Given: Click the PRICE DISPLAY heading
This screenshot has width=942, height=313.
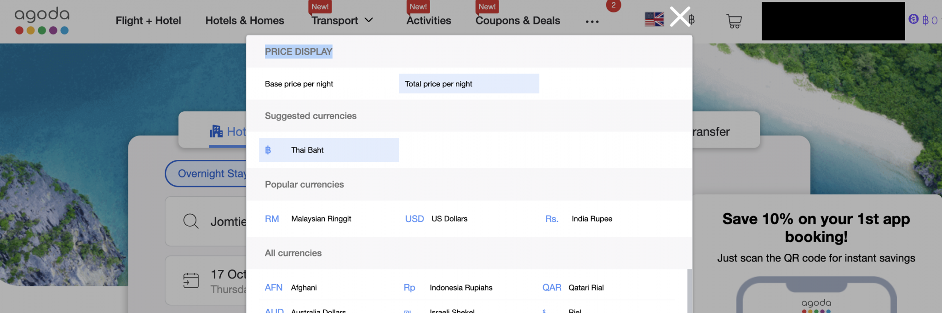Looking at the screenshot, I should (x=299, y=51).
